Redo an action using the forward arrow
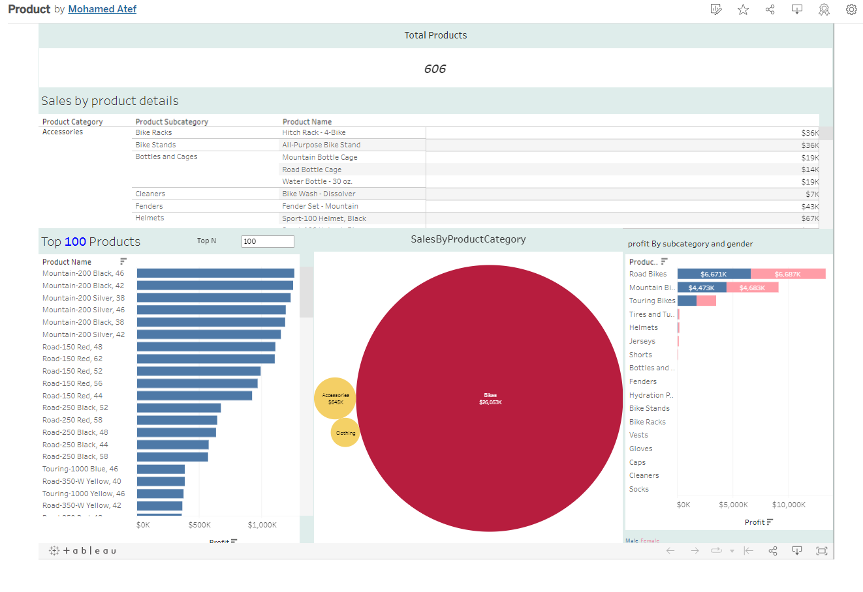 tap(694, 550)
